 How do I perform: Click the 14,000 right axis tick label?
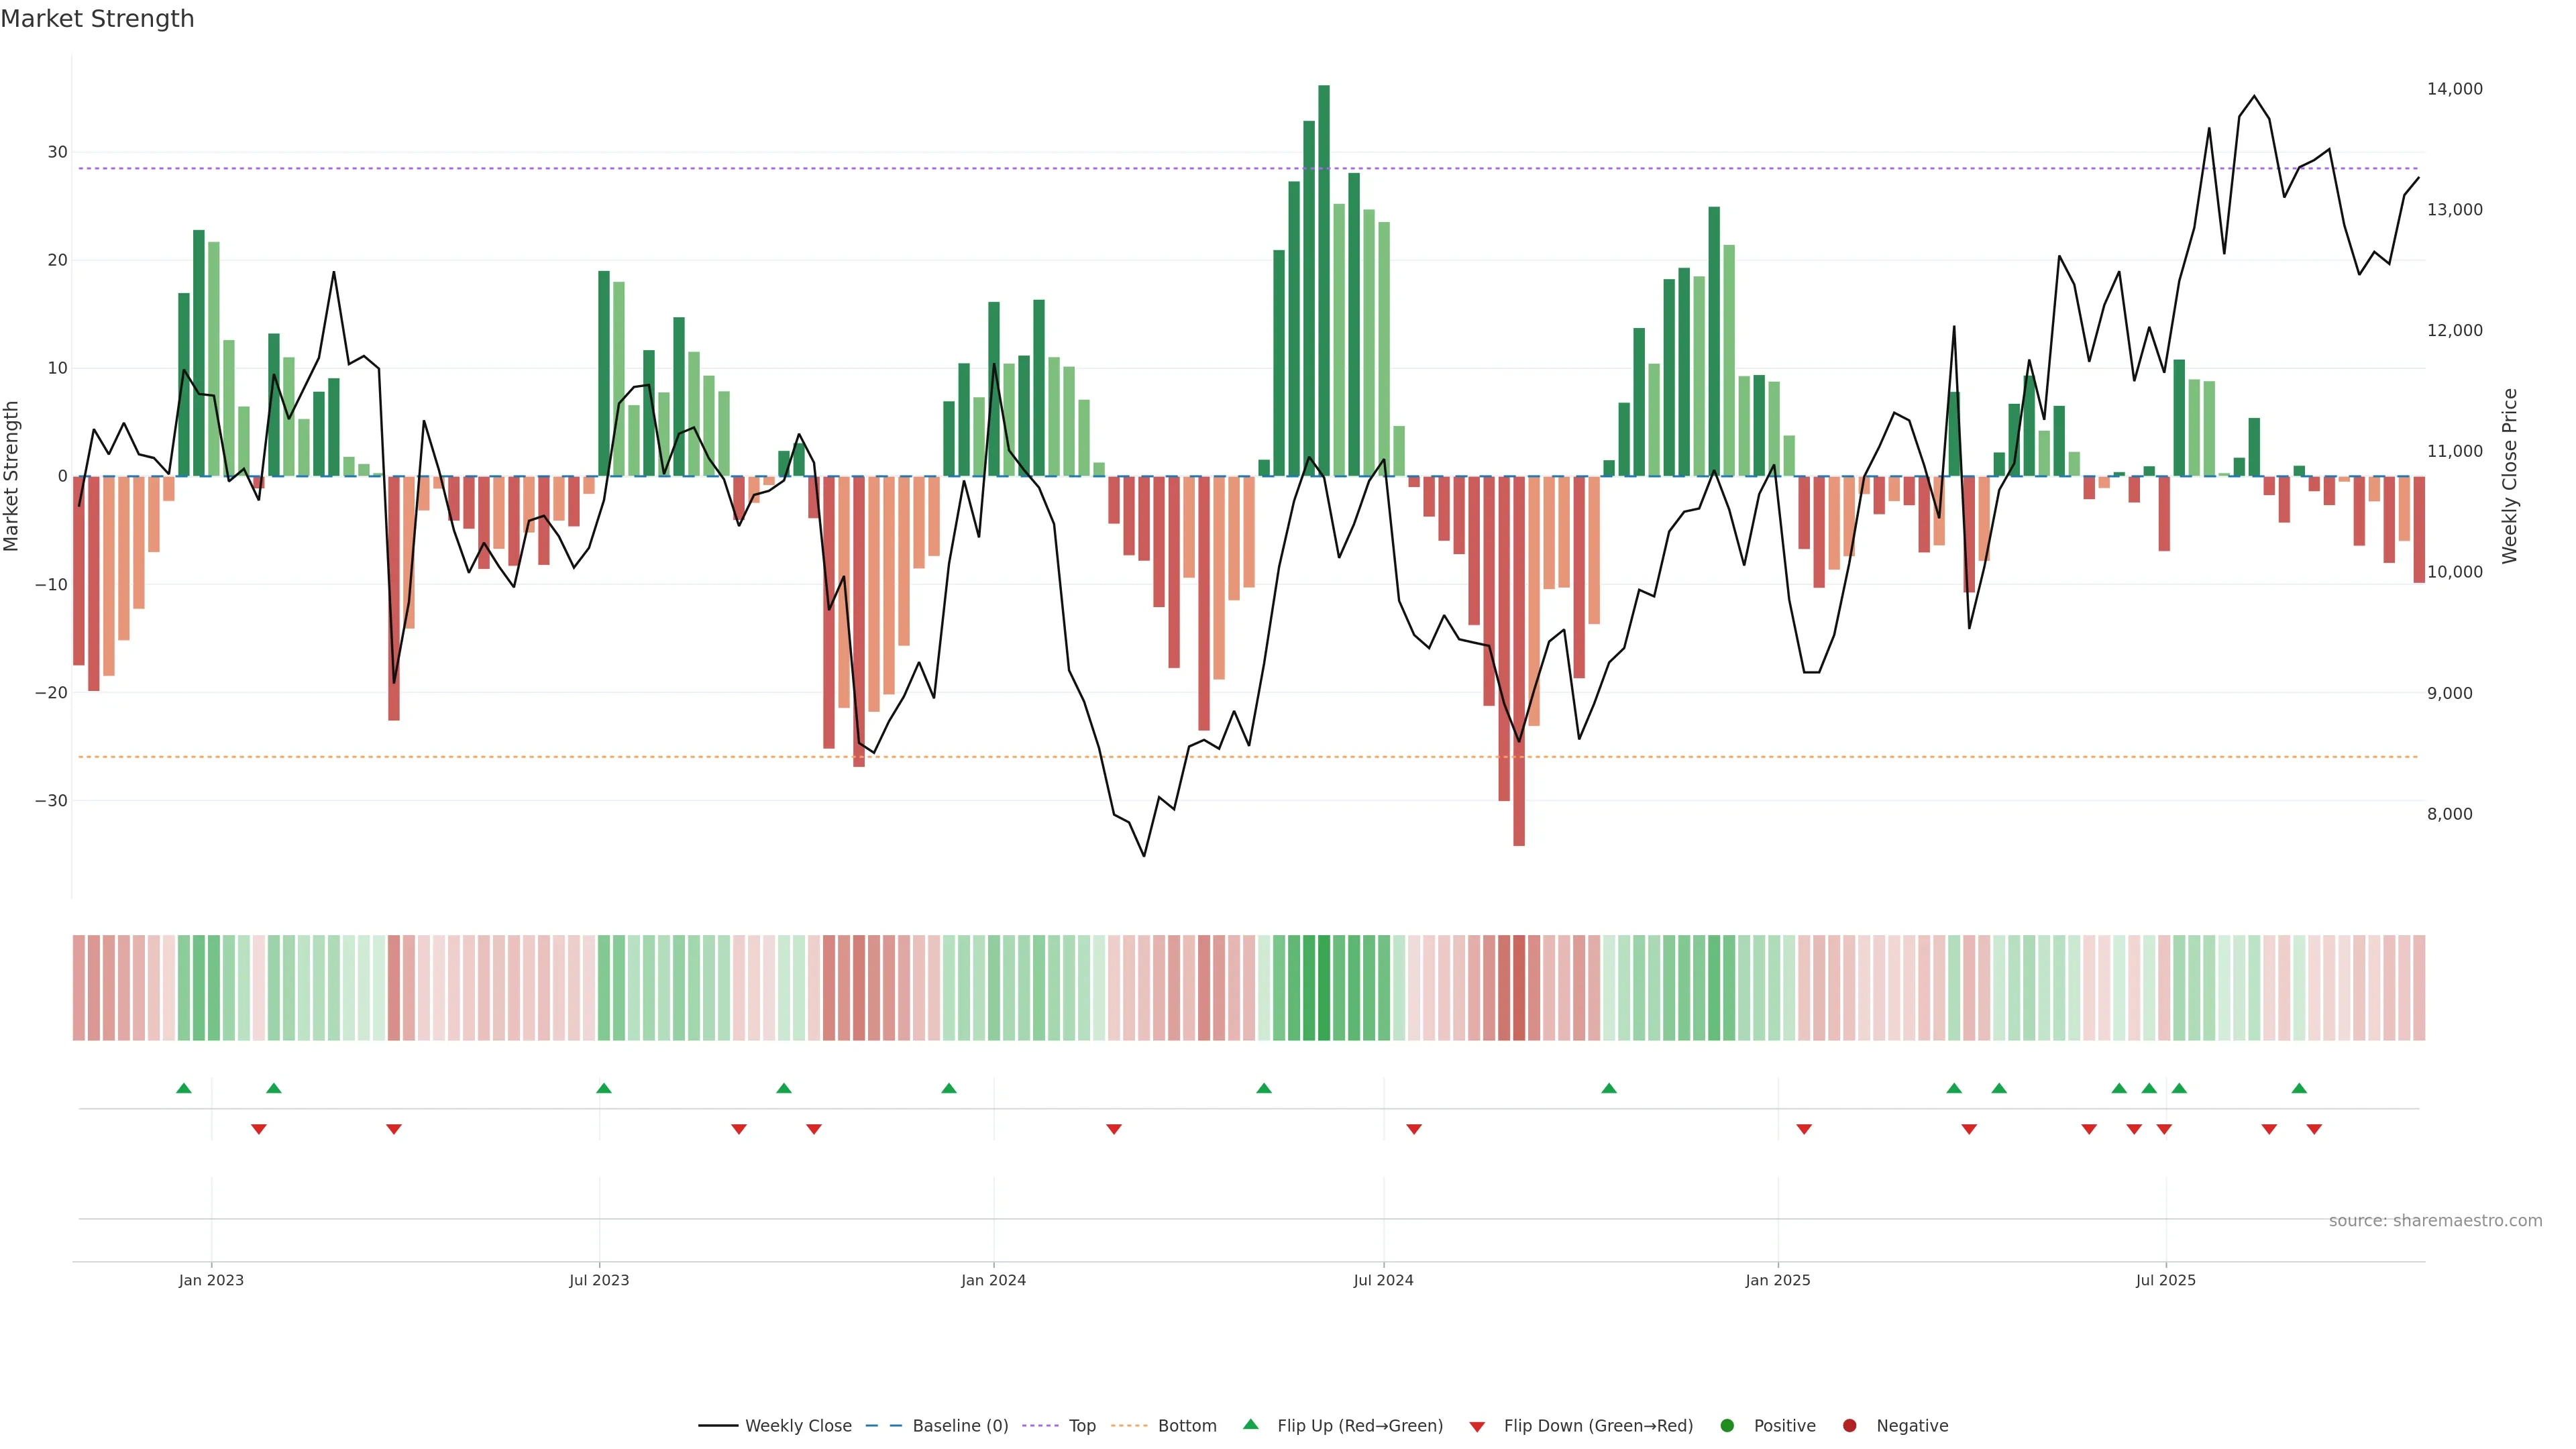2454,89
